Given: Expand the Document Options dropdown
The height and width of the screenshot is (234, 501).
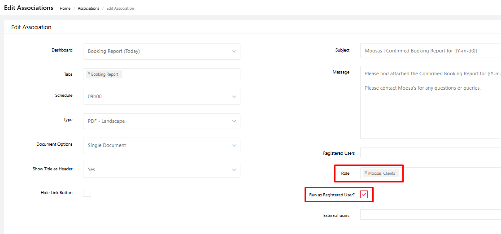Looking at the screenshot, I should coord(161,145).
